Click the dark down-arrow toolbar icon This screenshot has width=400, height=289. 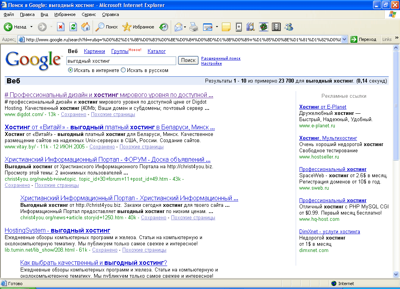[x=276, y=27]
